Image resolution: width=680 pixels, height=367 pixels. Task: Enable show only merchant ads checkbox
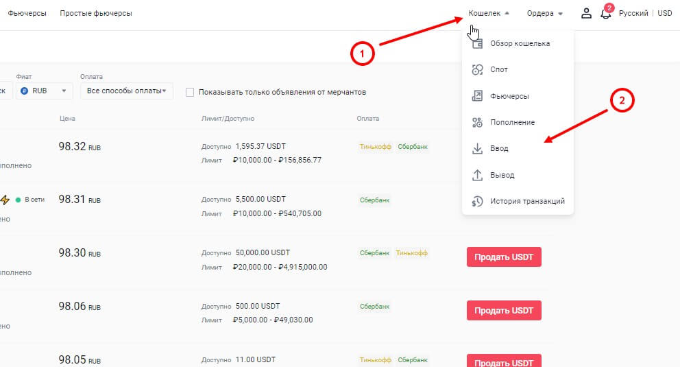click(x=190, y=92)
